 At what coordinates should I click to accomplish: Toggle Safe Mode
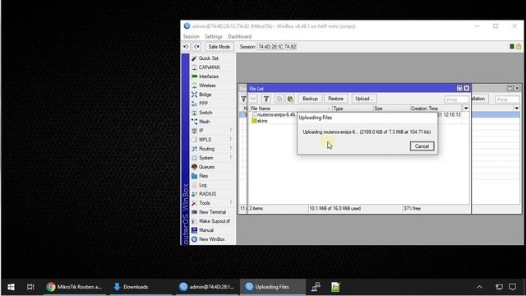[x=219, y=47]
